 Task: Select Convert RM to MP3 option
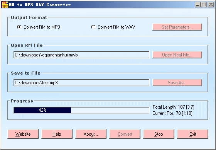(39, 27)
